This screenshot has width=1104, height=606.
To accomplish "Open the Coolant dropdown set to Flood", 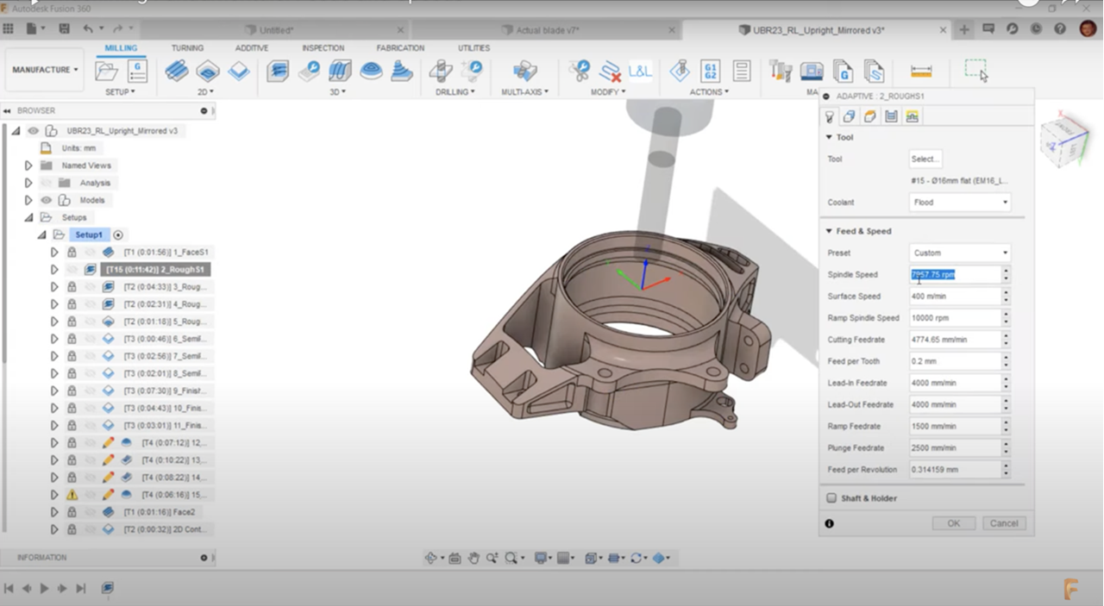I will [958, 202].
